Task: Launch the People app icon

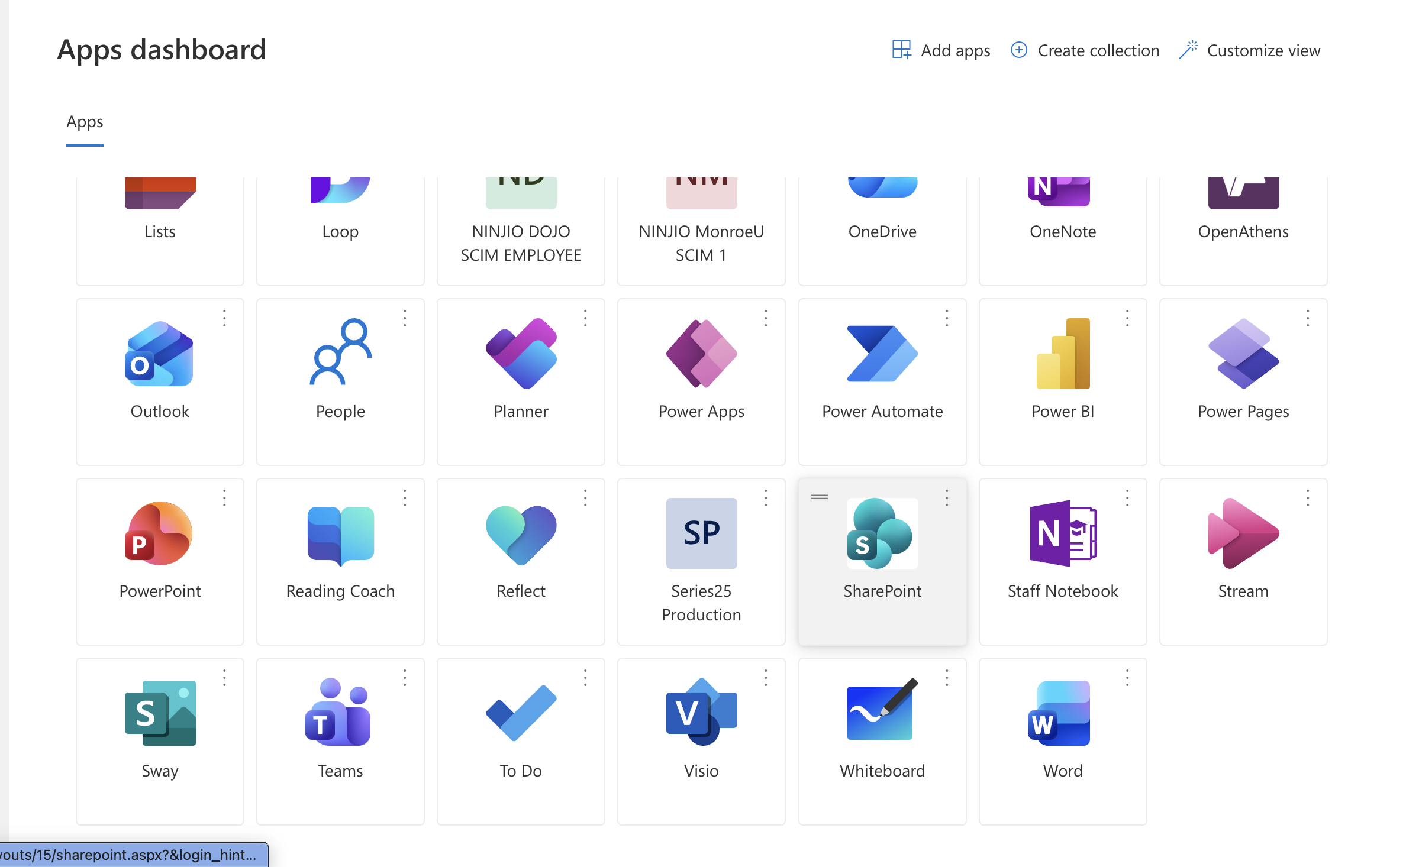Action: click(340, 352)
